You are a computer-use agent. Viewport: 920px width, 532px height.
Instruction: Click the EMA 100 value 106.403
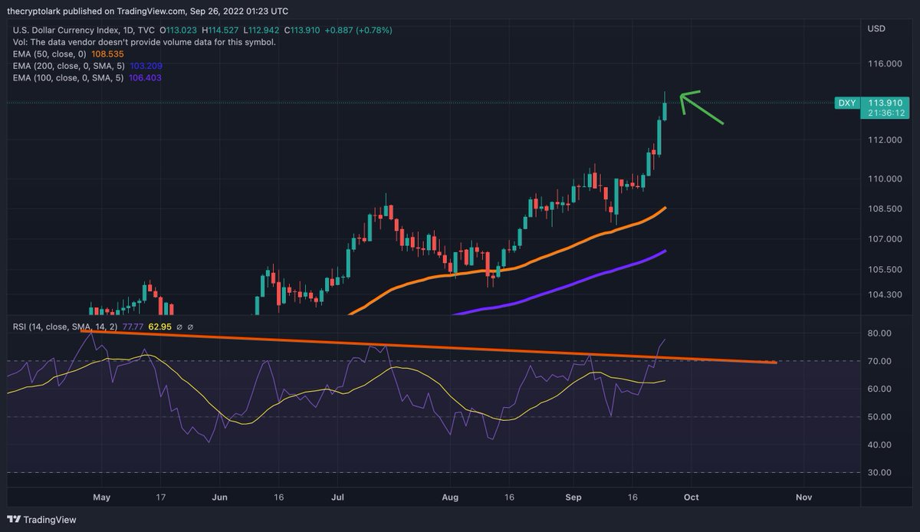pyautogui.click(x=145, y=78)
